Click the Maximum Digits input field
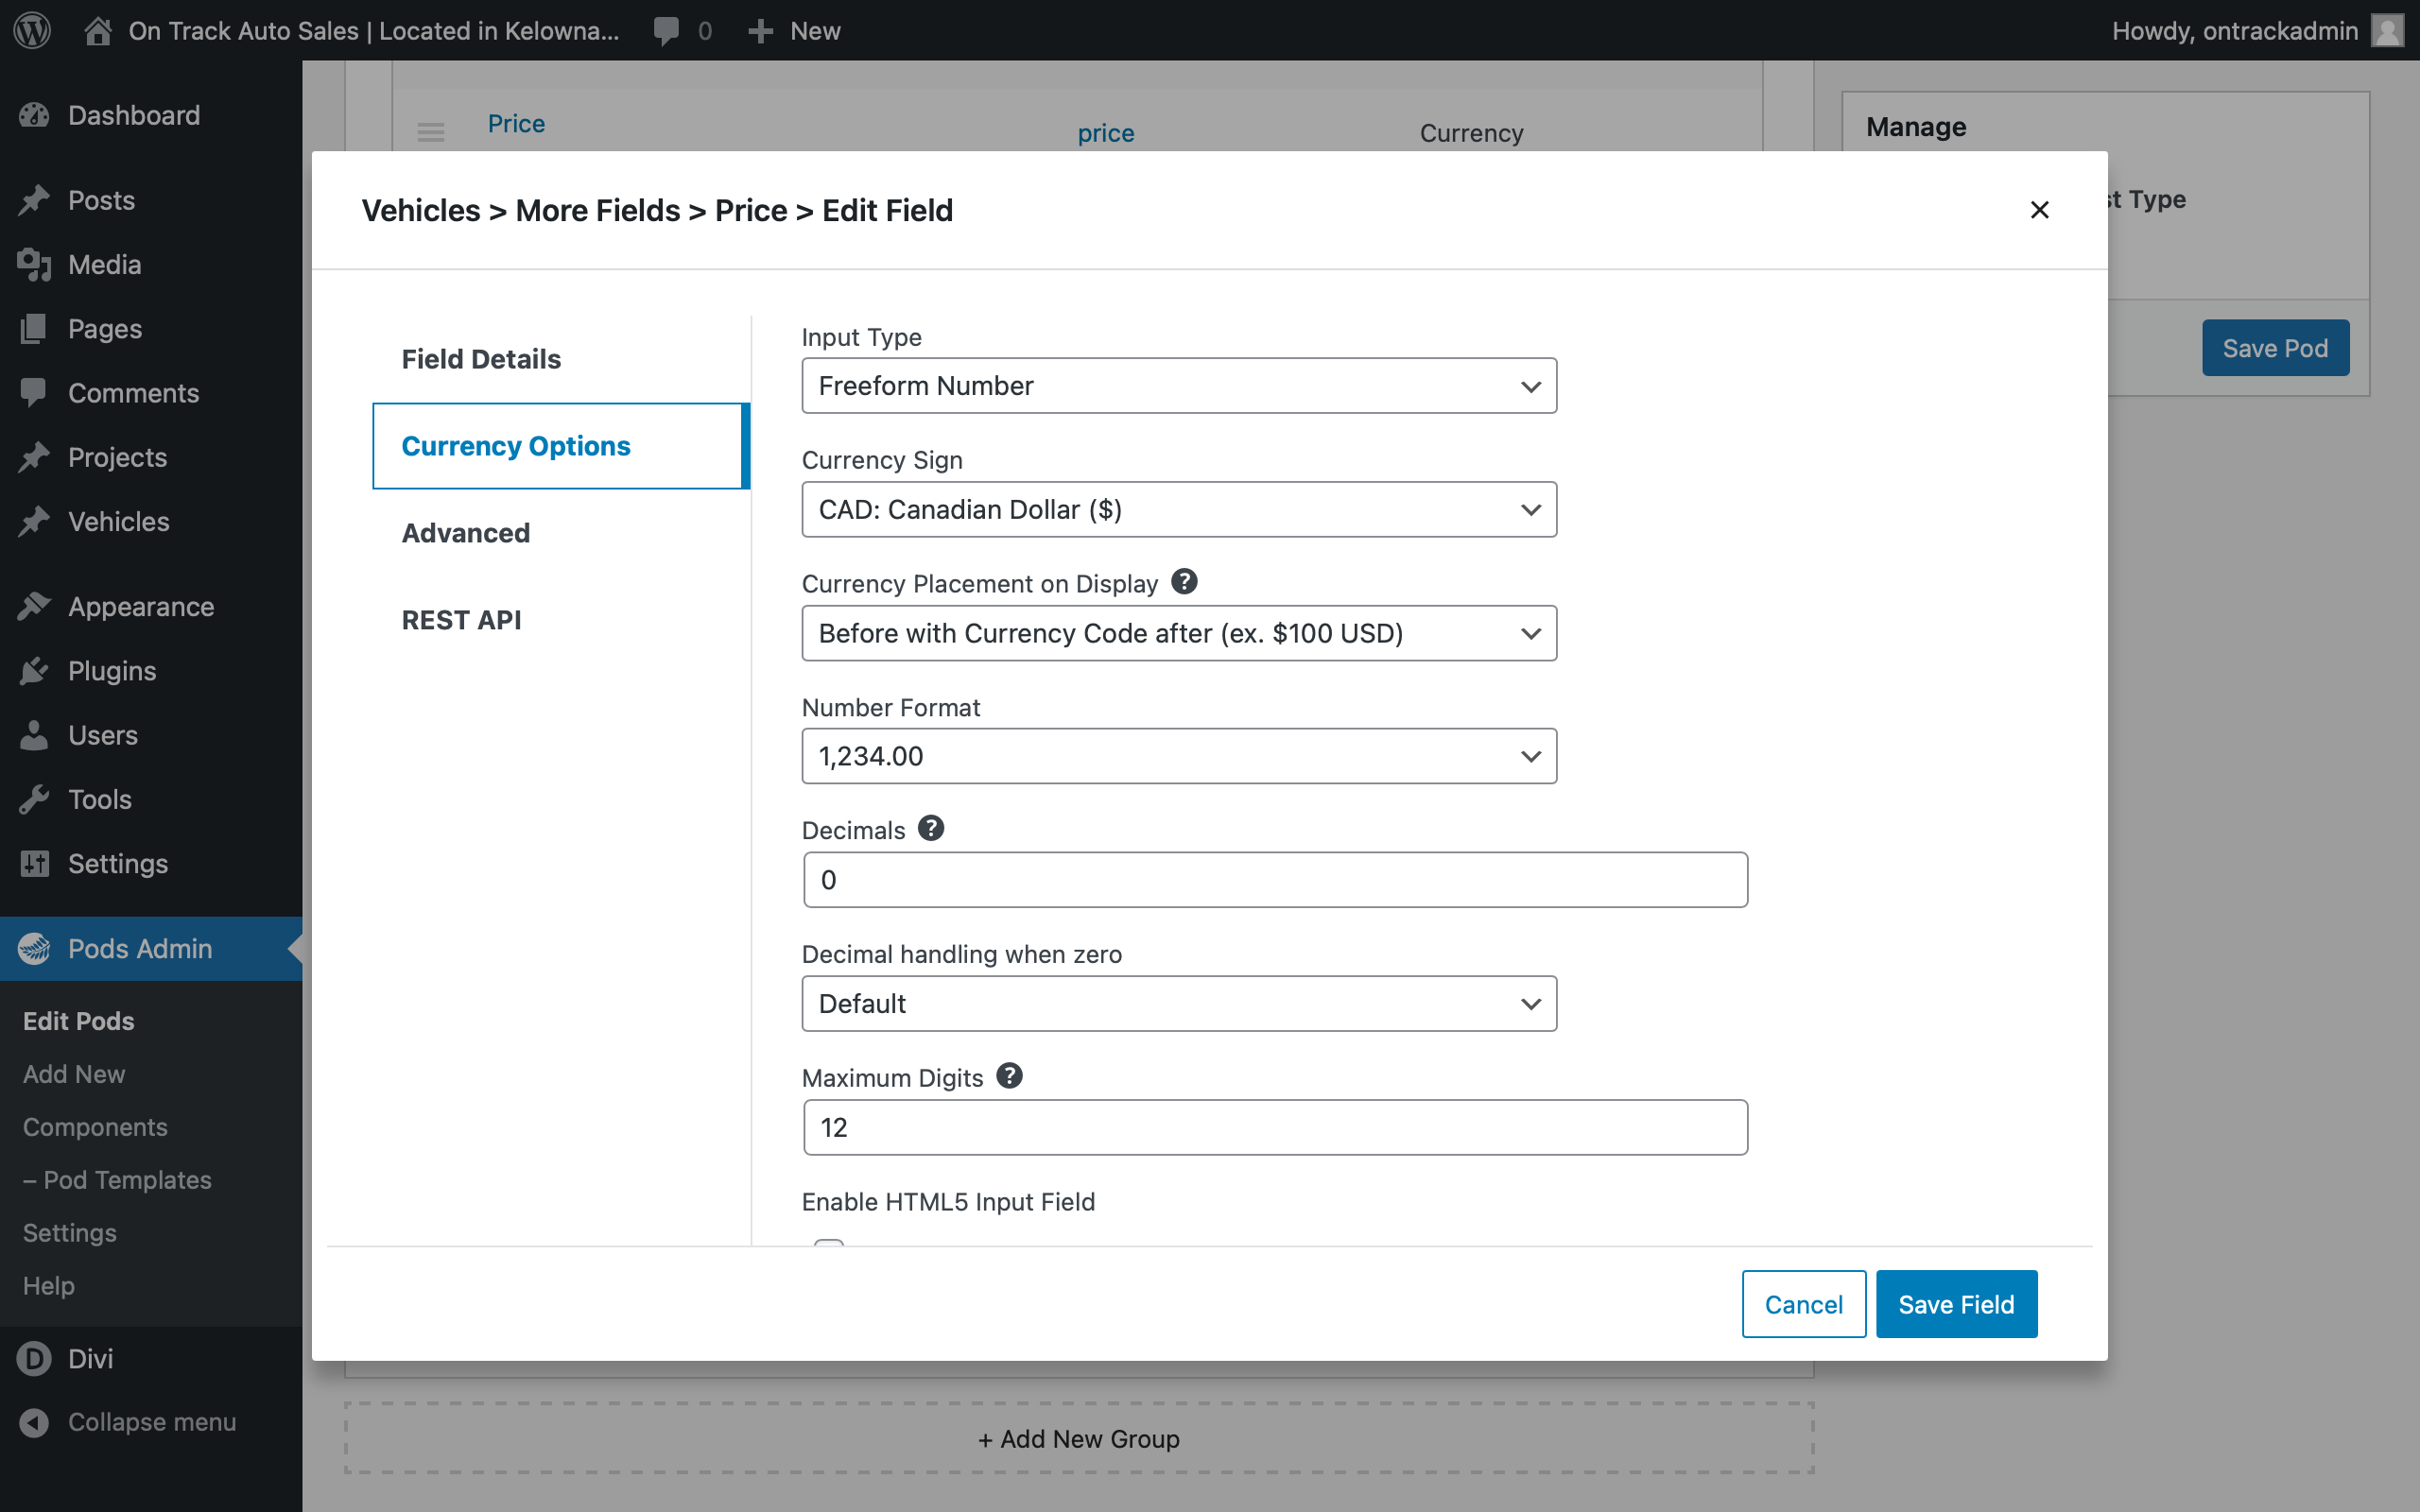Viewport: 2420px width, 1512px height. 1275,1127
